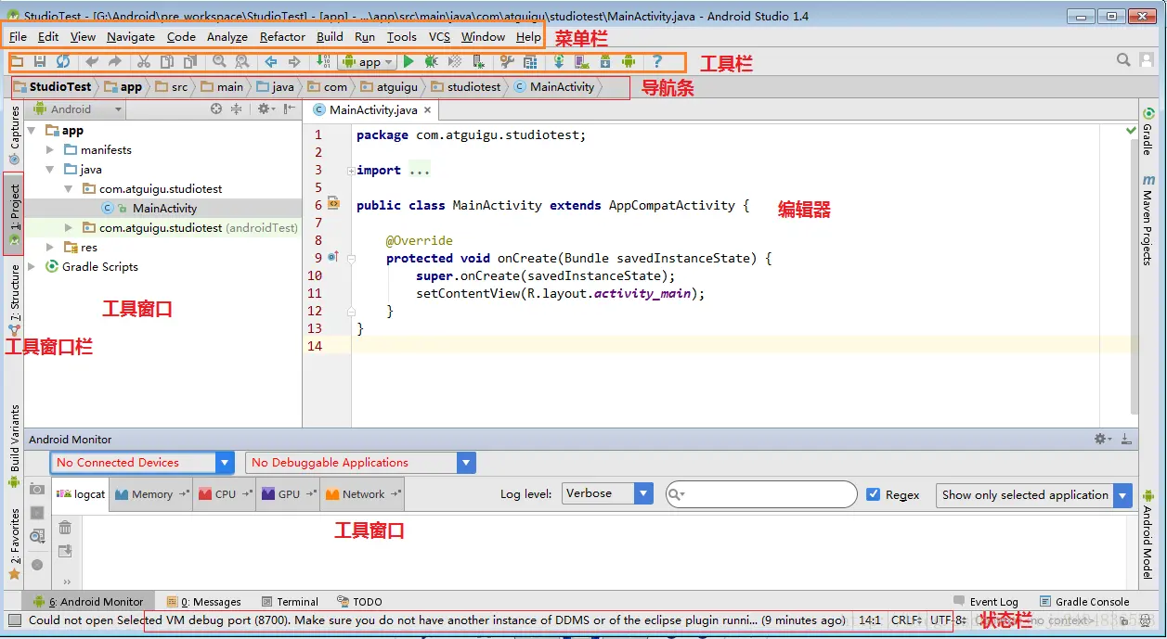The image size is (1167, 639).
Task: Select MainActivity in project tree
Action: (164, 209)
